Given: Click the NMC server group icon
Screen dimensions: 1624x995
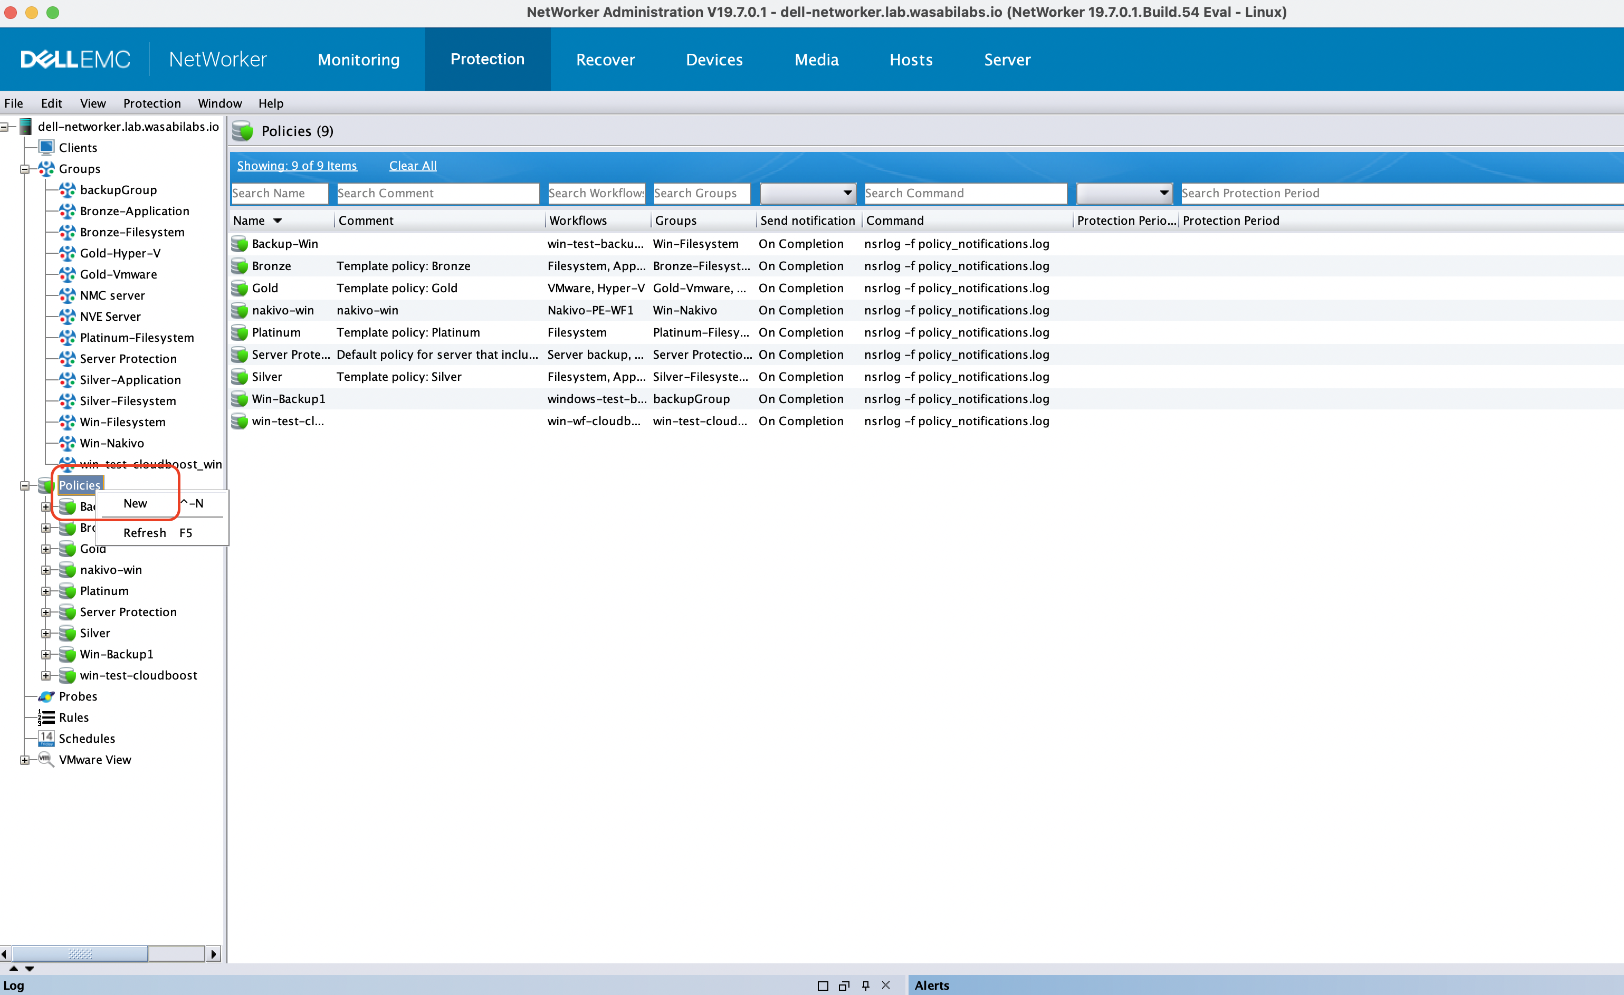Looking at the screenshot, I should (67, 295).
